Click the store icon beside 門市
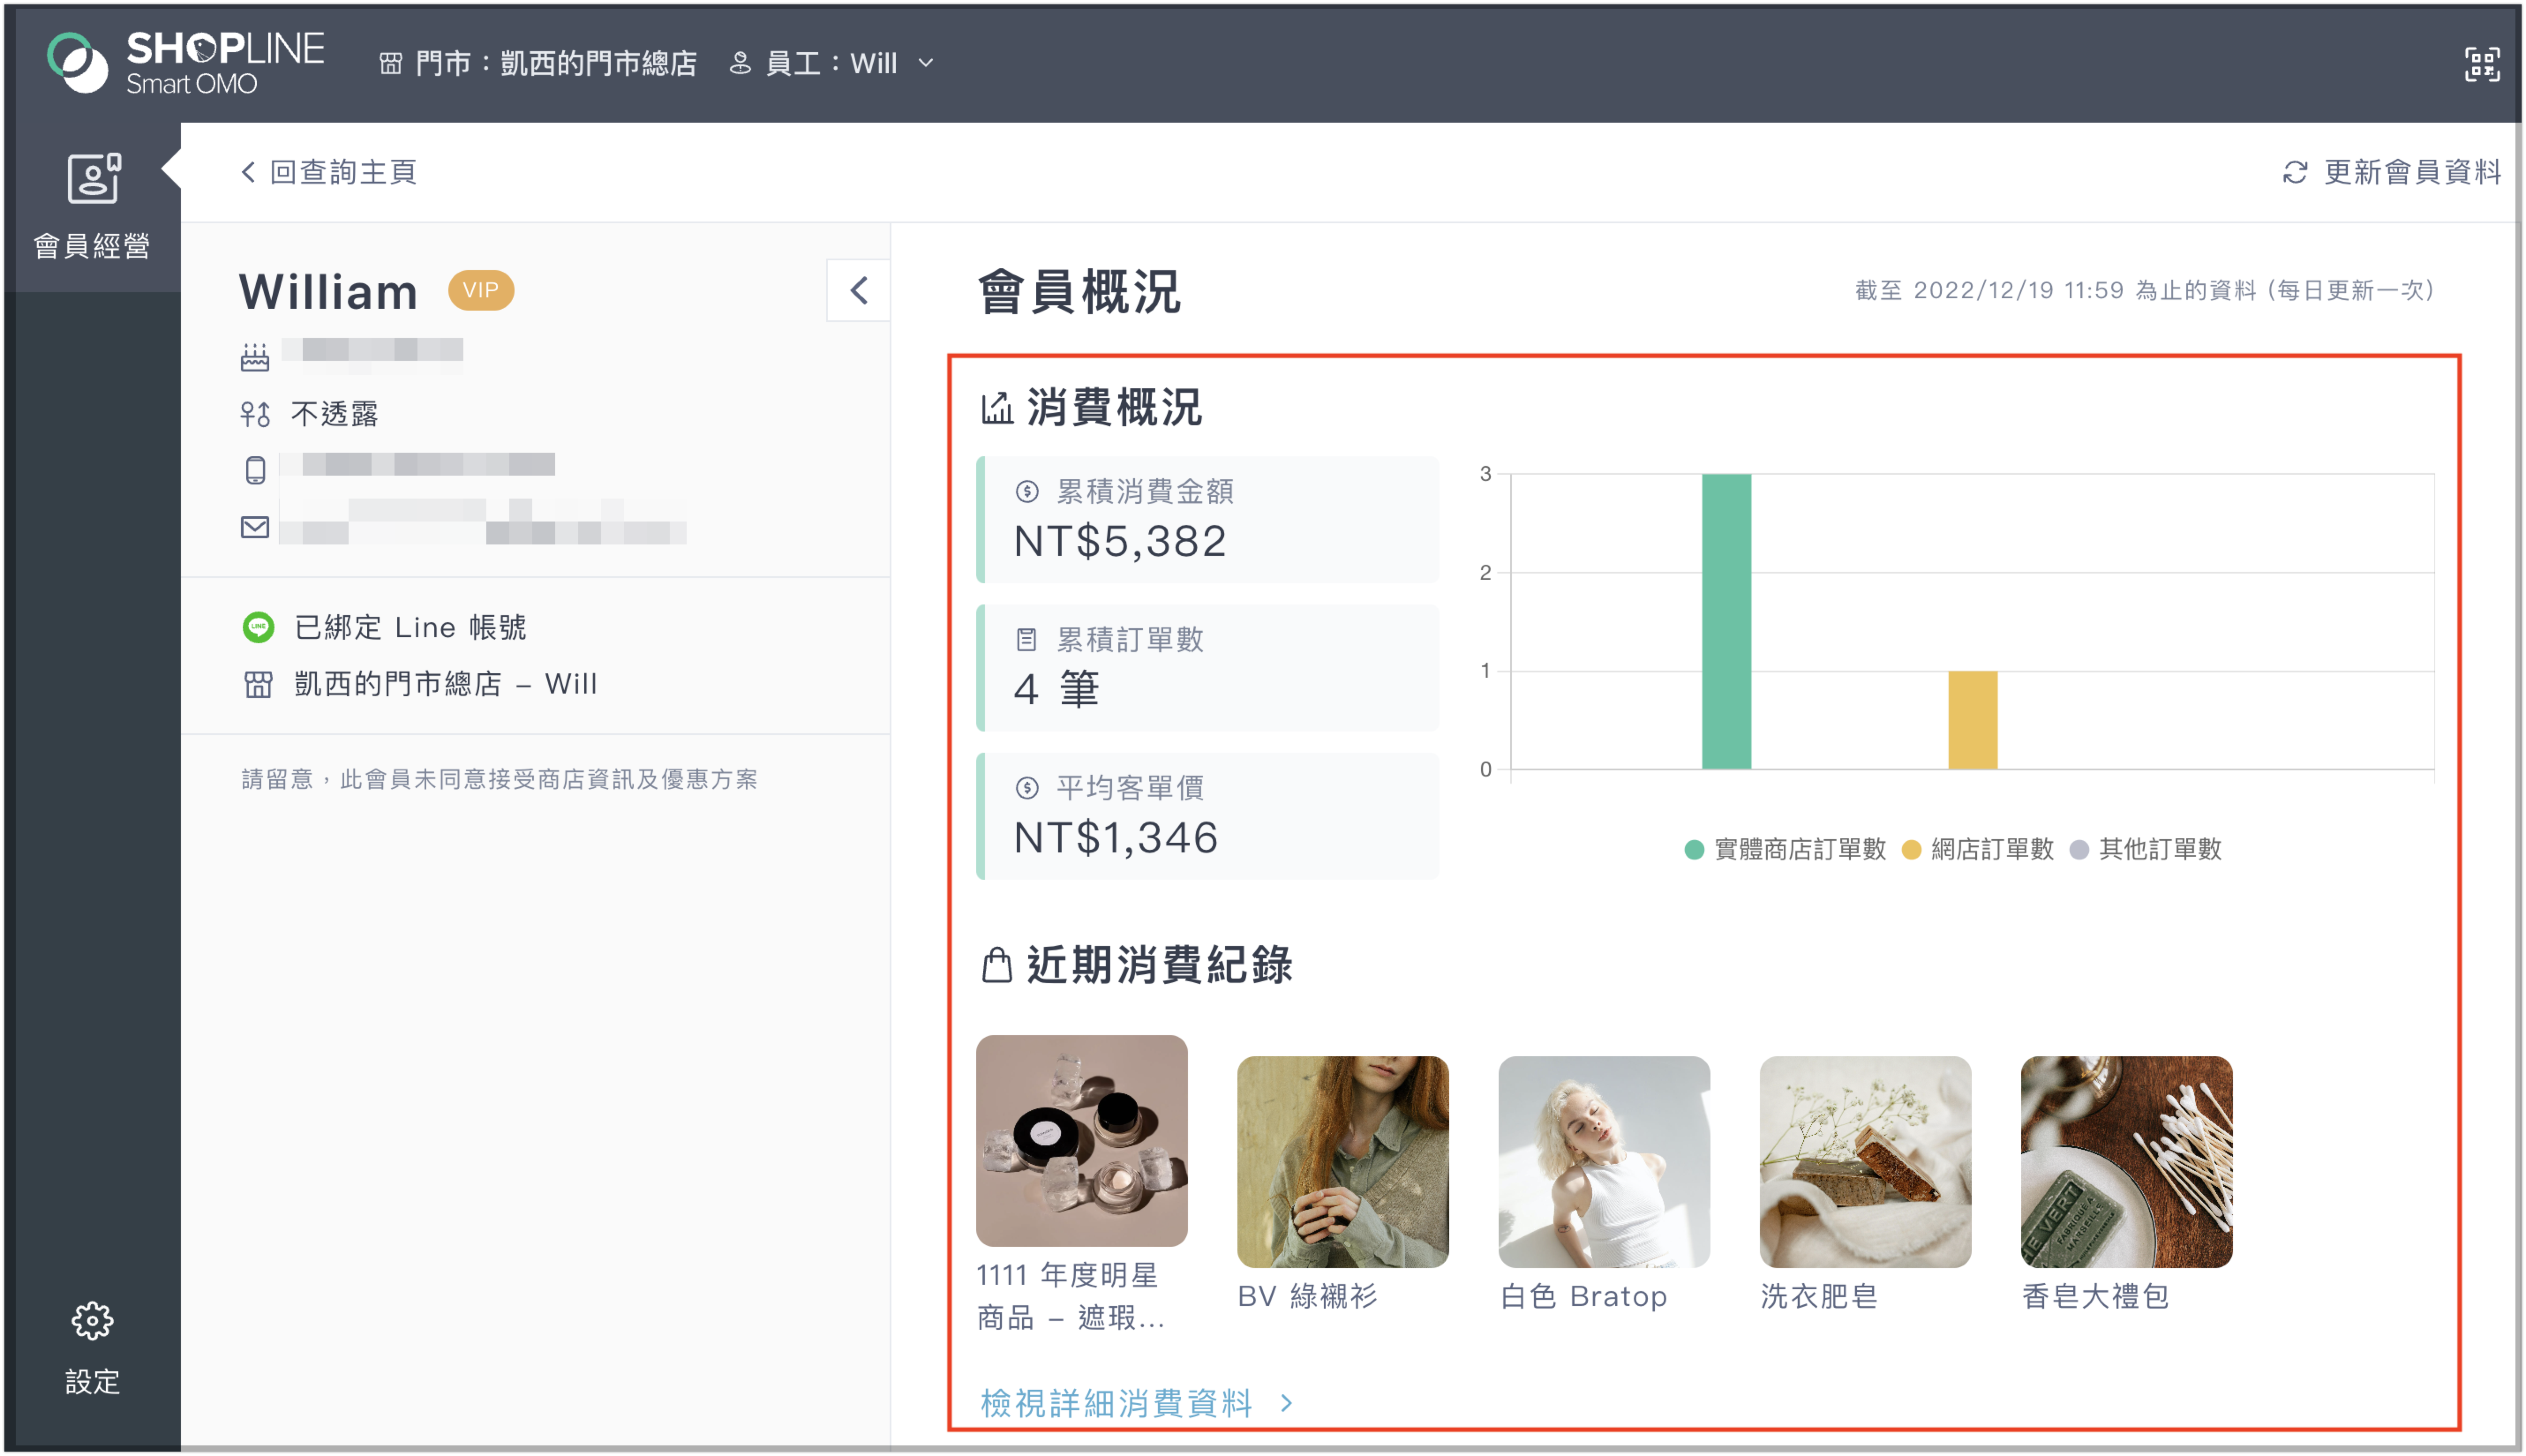Viewport: 2526px width, 1456px height. click(390, 64)
